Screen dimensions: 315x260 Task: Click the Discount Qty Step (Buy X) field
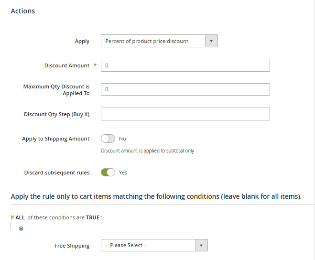point(185,114)
